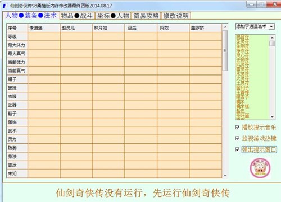
Task: Select 天师符 in the item list
Action: click(x=242, y=60)
